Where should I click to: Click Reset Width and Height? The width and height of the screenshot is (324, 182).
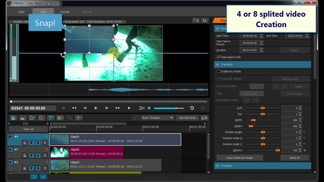click(x=240, y=158)
